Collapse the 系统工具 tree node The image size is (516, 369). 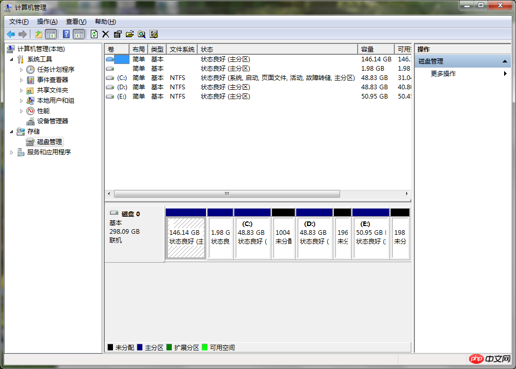[x=11, y=59]
